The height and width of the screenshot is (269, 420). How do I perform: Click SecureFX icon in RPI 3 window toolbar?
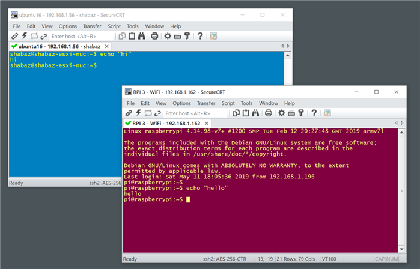tap(327, 113)
